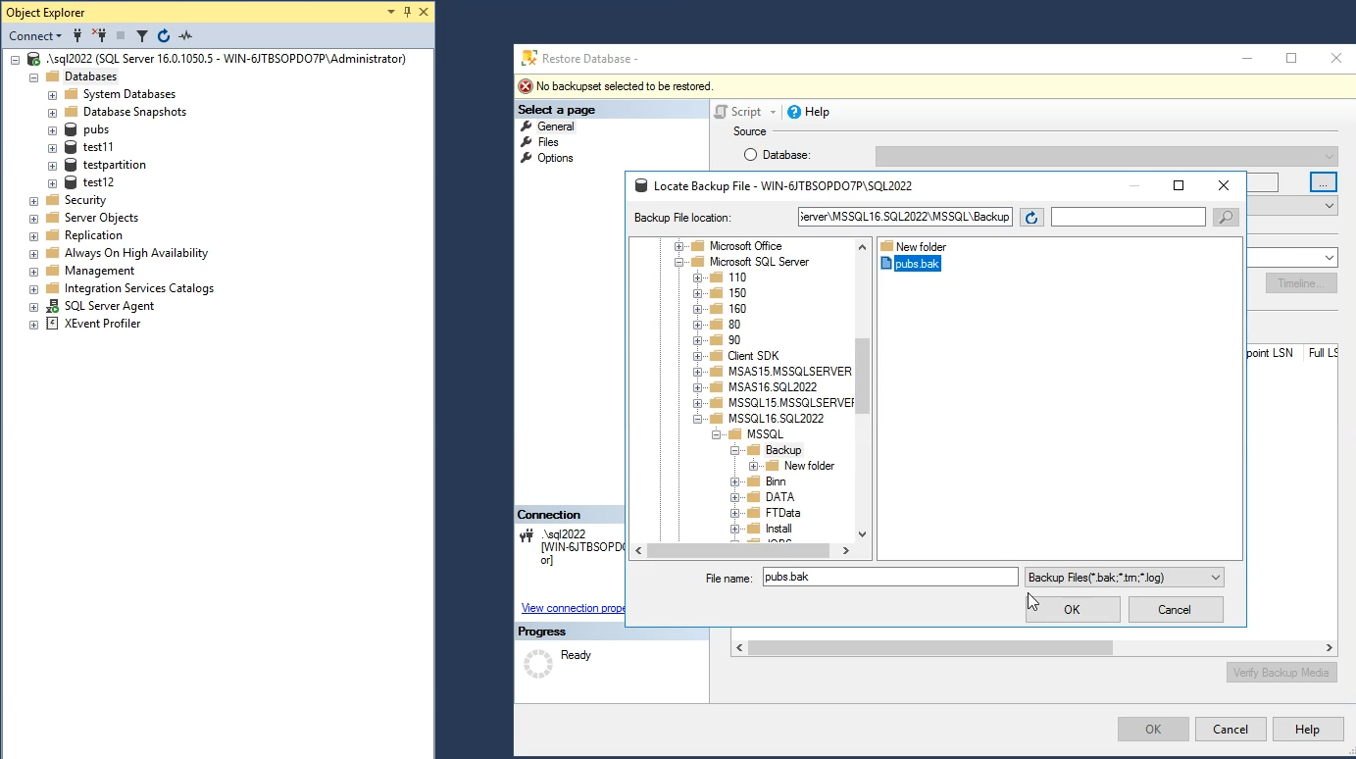Select the Microsoft Office folder
Viewport: 1356px width, 759px height.
[x=745, y=246]
